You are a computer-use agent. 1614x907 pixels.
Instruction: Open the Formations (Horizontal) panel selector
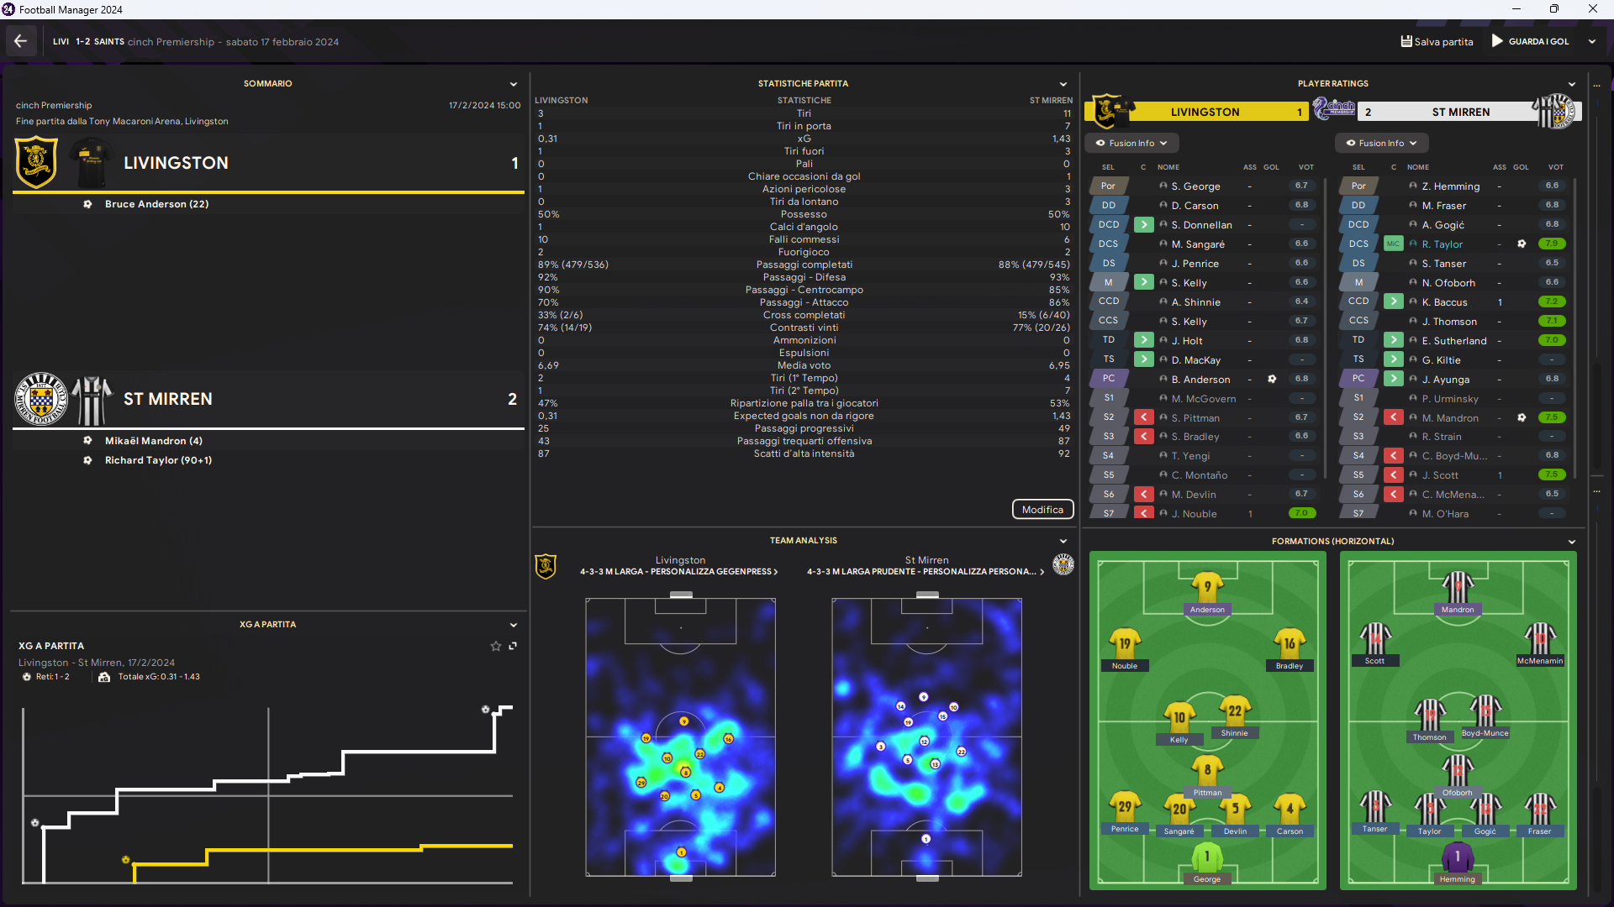click(x=1571, y=542)
